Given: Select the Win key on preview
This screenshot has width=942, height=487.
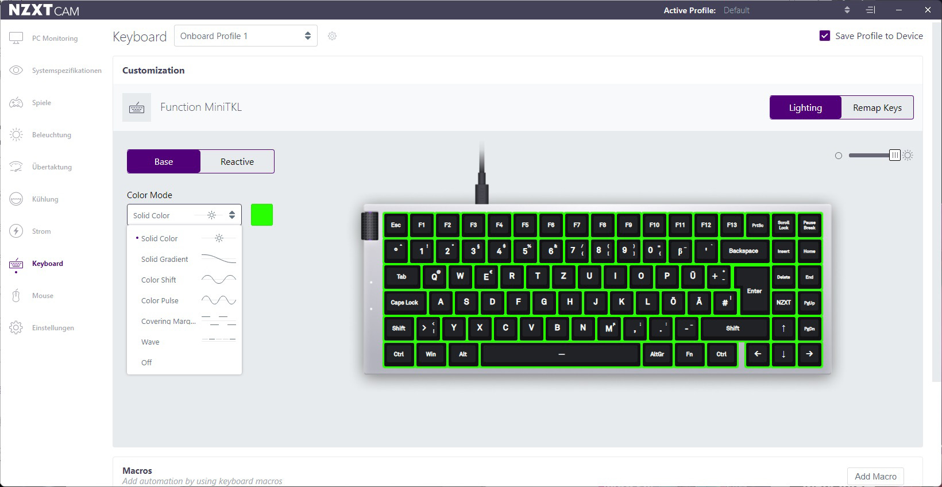Looking at the screenshot, I should point(430,354).
